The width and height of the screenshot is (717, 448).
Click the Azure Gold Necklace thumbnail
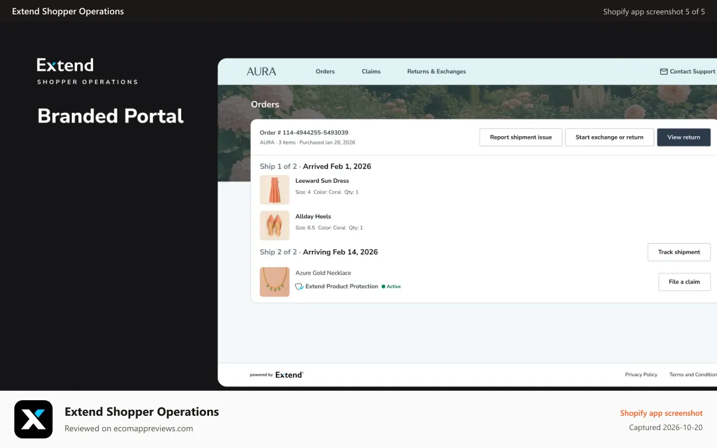pyautogui.click(x=275, y=282)
